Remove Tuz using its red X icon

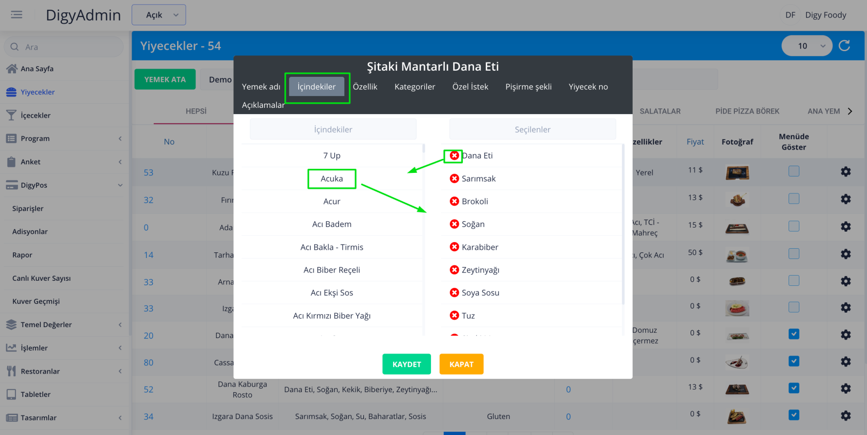point(454,315)
